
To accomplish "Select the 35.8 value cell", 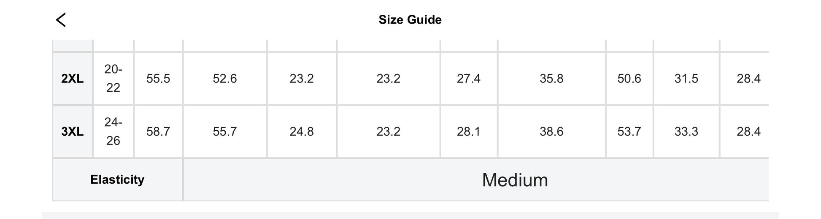I will click(551, 79).
